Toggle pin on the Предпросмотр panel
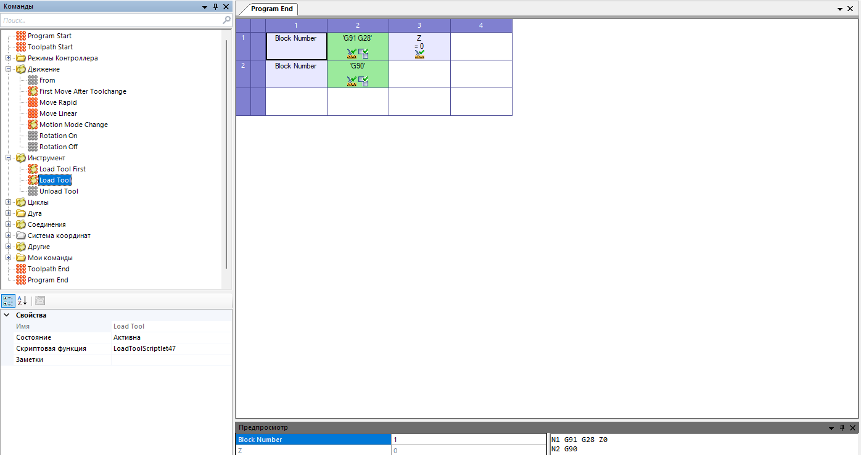861x455 pixels. click(842, 427)
